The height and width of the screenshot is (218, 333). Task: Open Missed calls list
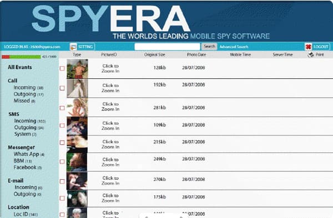point(24,100)
